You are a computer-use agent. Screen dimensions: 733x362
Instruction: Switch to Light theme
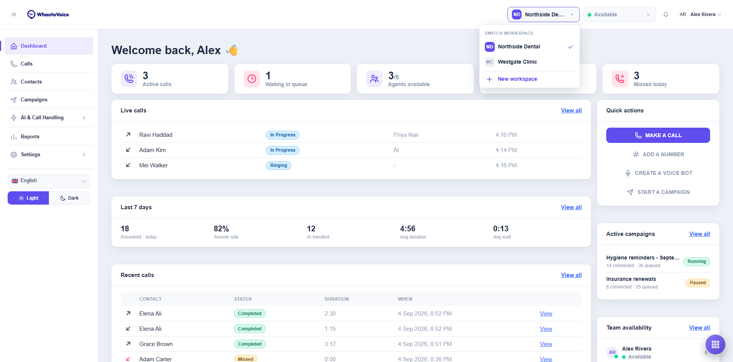28,198
